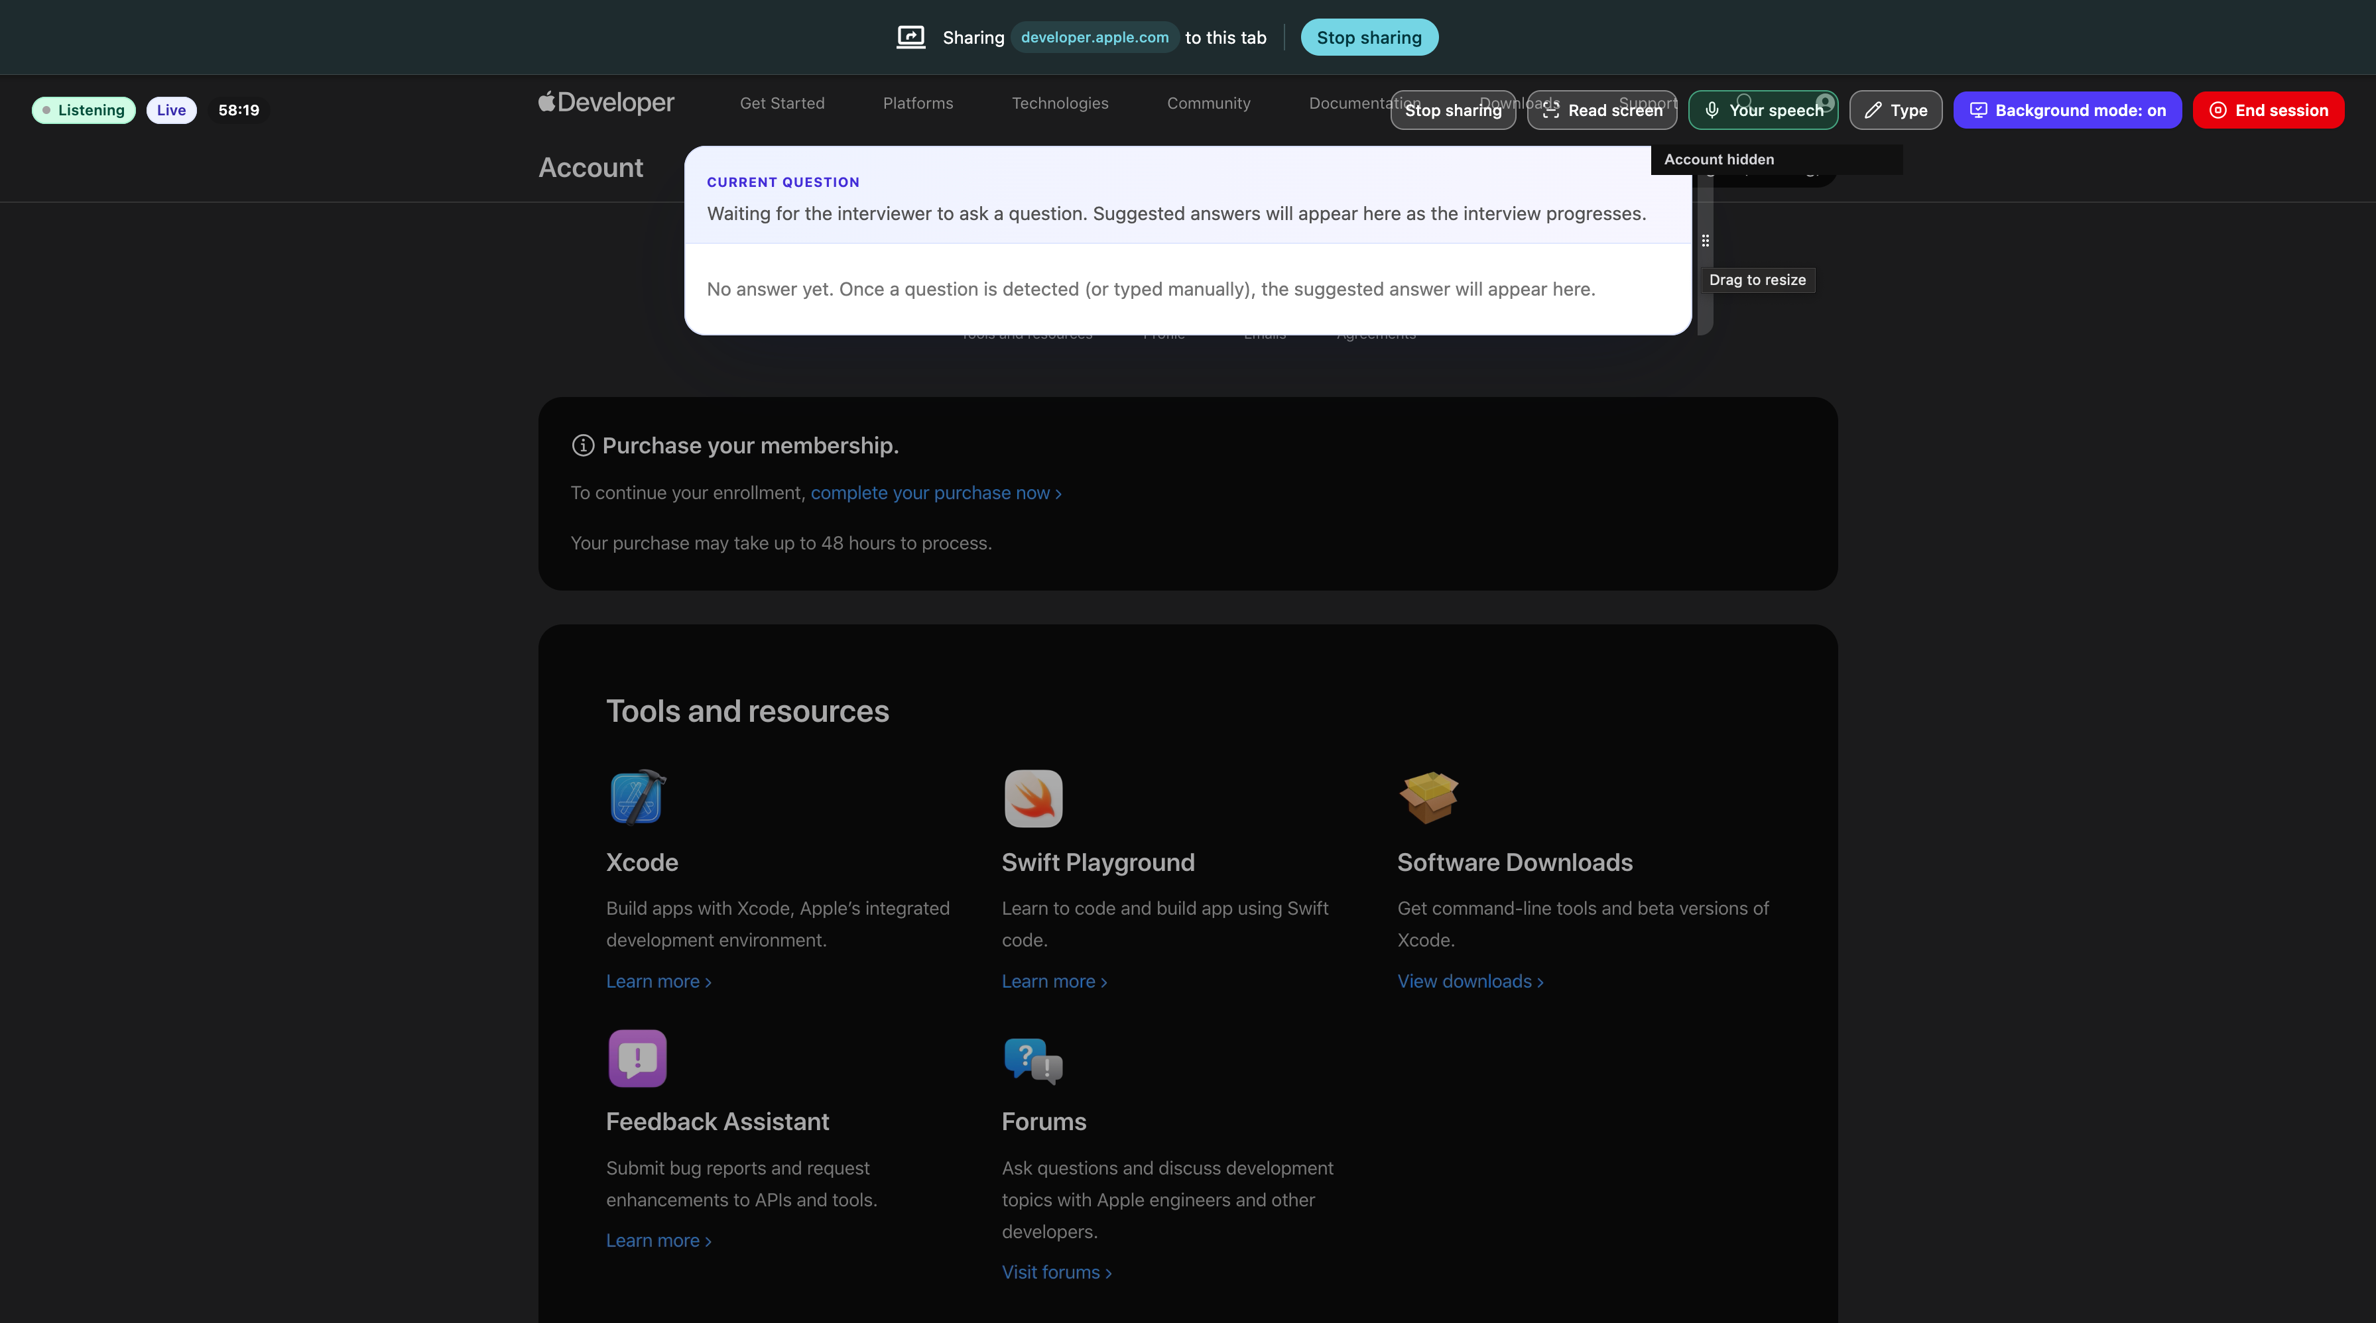The width and height of the screenshot is (2376, 1323).
Task: Click the 48 hours processing note
Action: coord(781,543)
